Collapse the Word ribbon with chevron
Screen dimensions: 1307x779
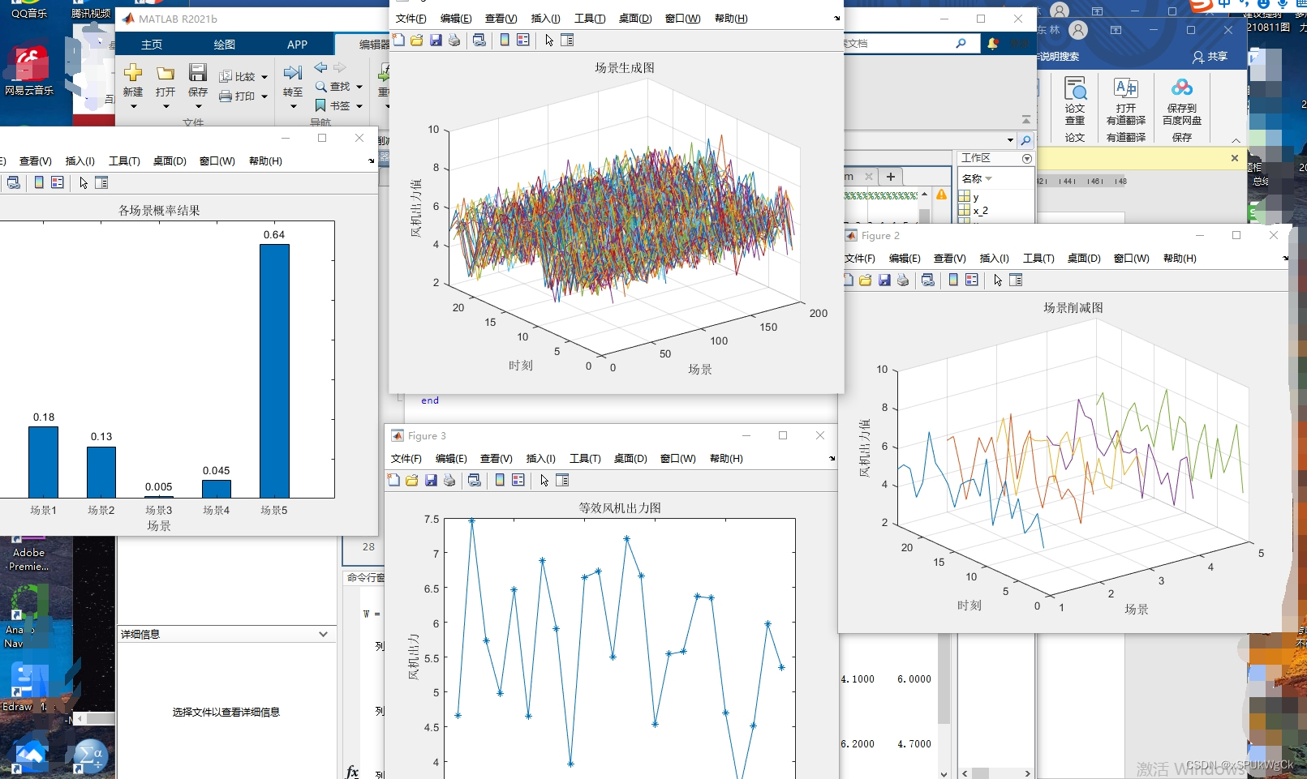(1236, 139)
